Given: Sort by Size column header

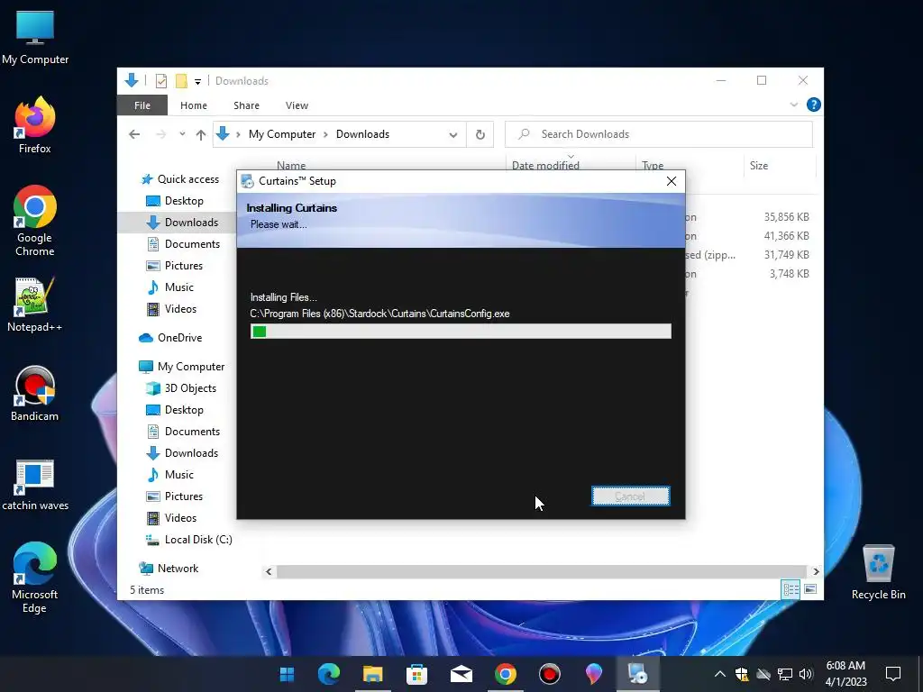Looking at the screenshot, I should [x=759, y=166].
